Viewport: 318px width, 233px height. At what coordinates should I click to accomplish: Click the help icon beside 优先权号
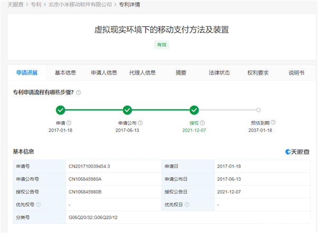[38, 204]
